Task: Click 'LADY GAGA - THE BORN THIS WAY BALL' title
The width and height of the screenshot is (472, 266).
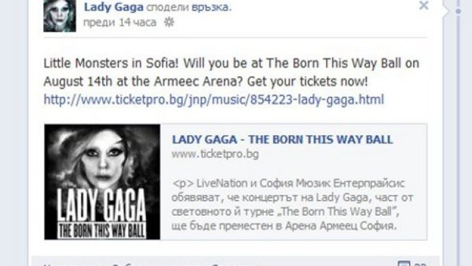Action: tap(282, 140)
